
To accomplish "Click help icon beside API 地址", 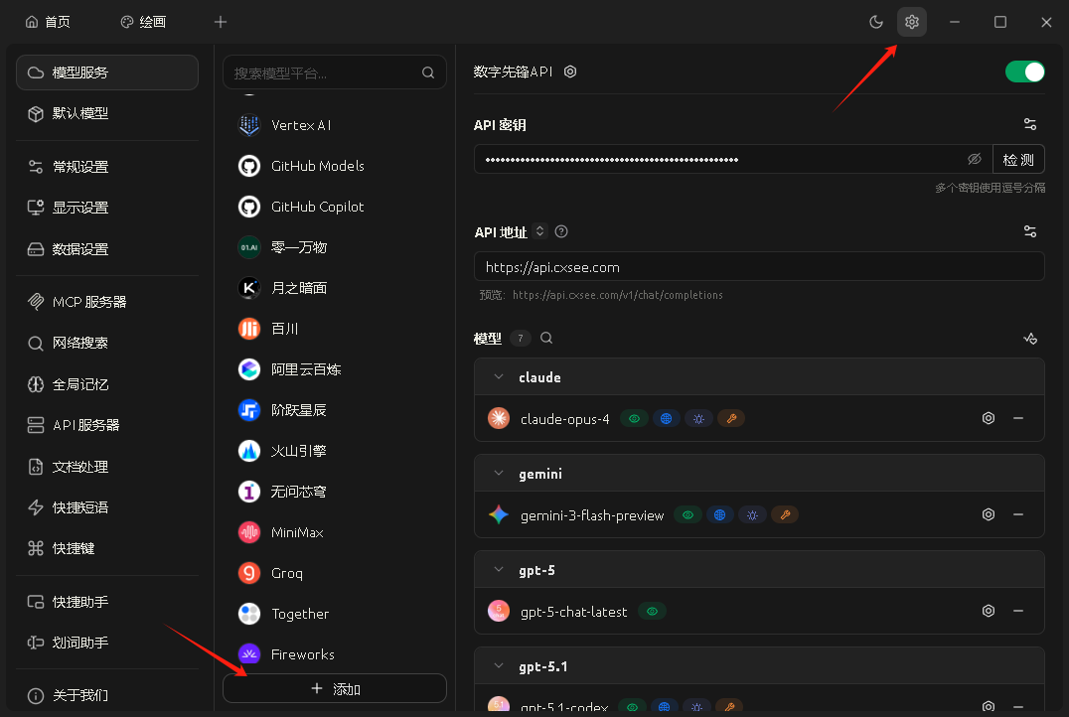I will (561, 231).
